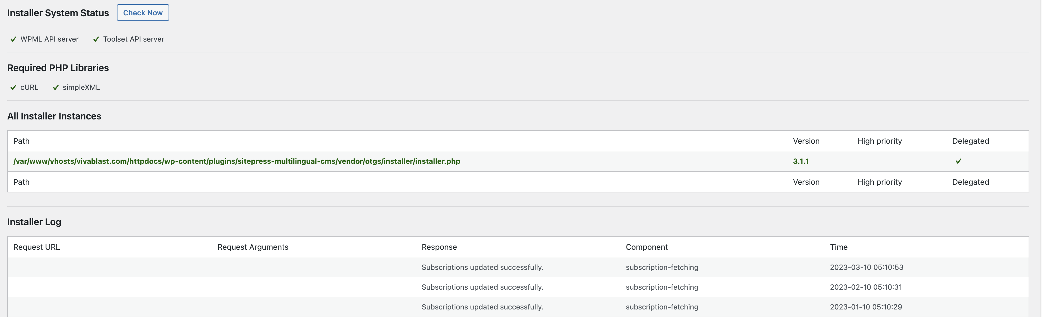Click the installer.php path in instances table
Image resolution: width=1042 pixels, height=317 pixels.
click(x=237, y=161)
